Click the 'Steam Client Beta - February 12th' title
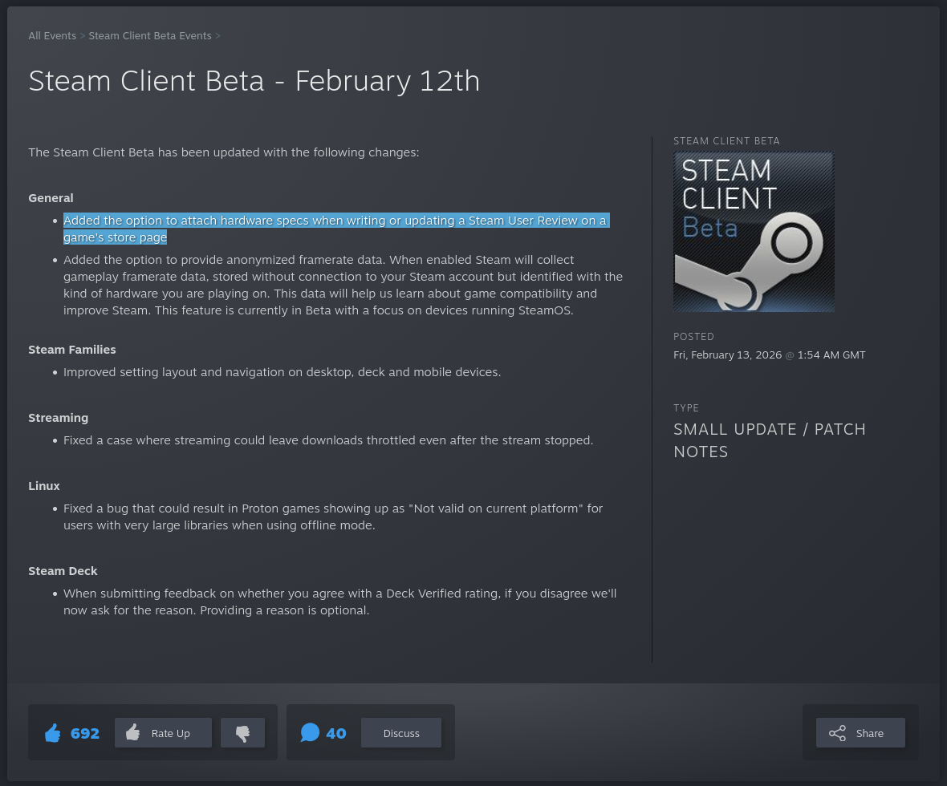Screen dimensions: 947x786 (254, 81)
